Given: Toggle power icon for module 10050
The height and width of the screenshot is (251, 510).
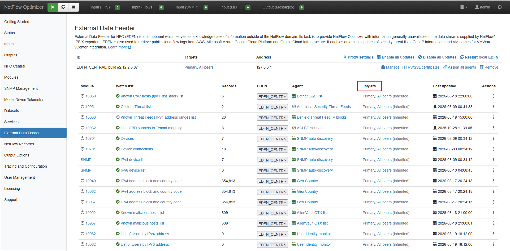Looking at the screenshot, I should coord(83,96).
